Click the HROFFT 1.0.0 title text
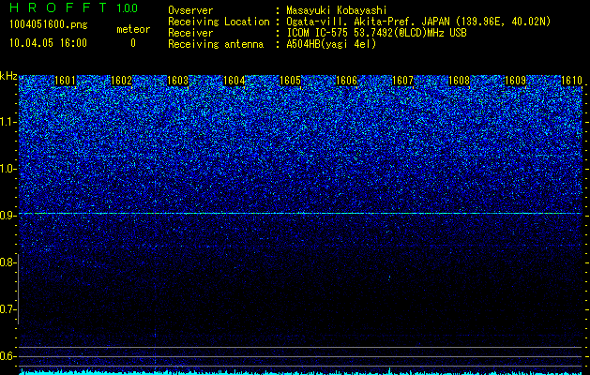Image resolution: width=590 pixels, height=375 pixels. tap(74, 7)
